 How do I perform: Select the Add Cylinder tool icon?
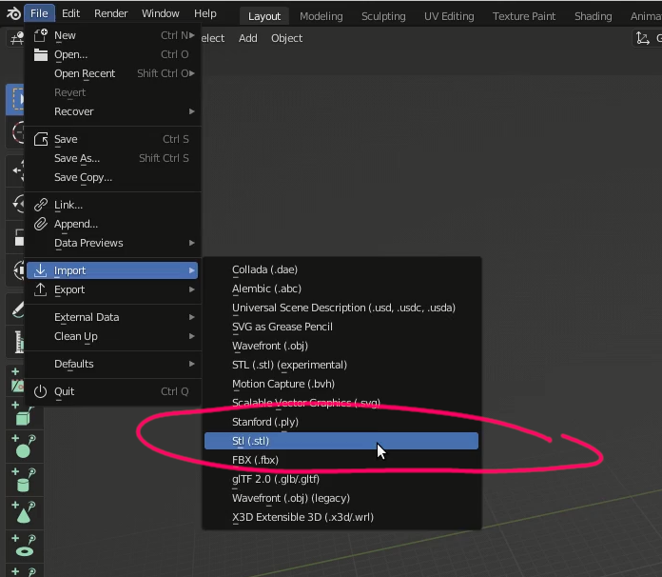click(24, 480)
